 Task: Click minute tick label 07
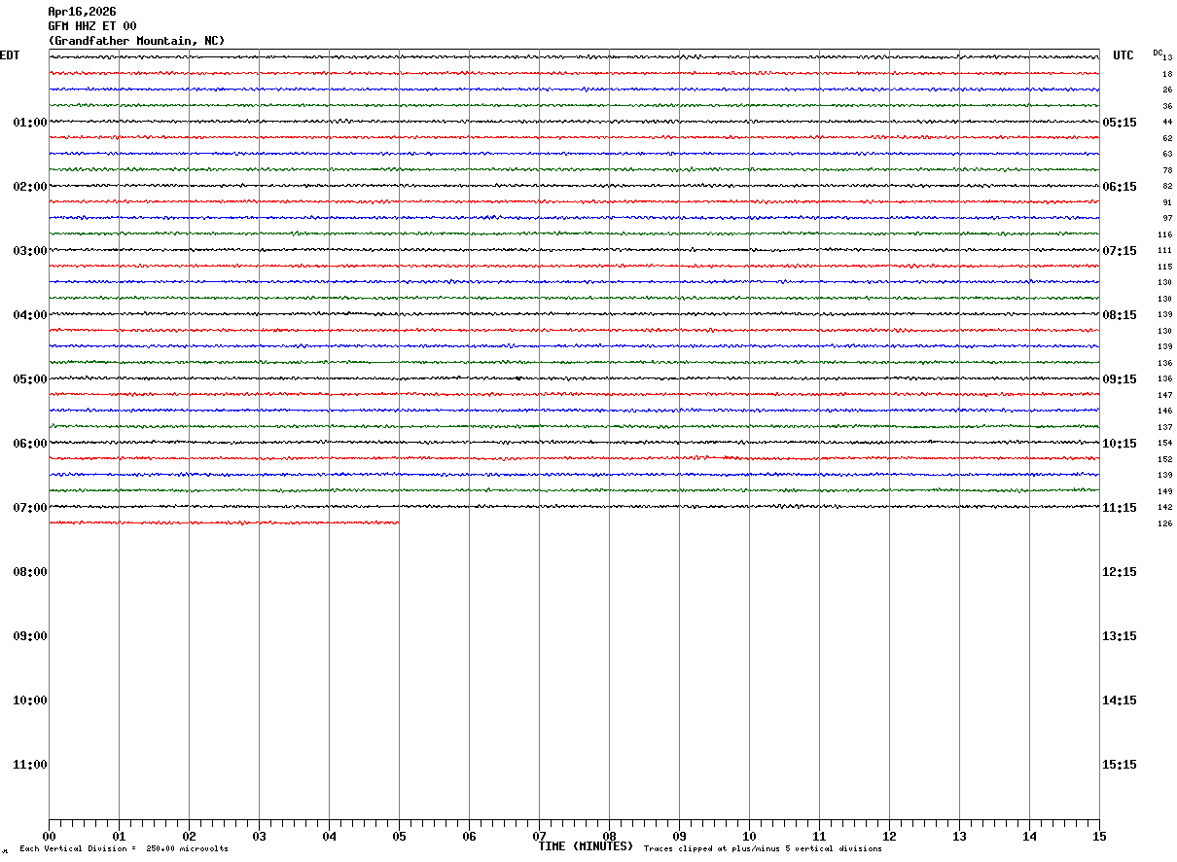[x=539, y=837]
